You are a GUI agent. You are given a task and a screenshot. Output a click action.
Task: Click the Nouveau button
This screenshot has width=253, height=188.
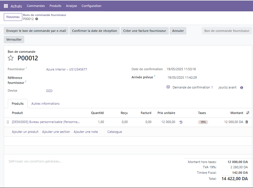13,17
